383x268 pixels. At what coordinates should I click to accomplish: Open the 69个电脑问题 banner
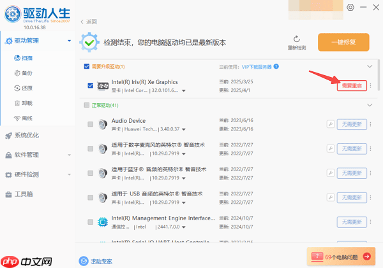pyautogui.click(x=341, y=257)
